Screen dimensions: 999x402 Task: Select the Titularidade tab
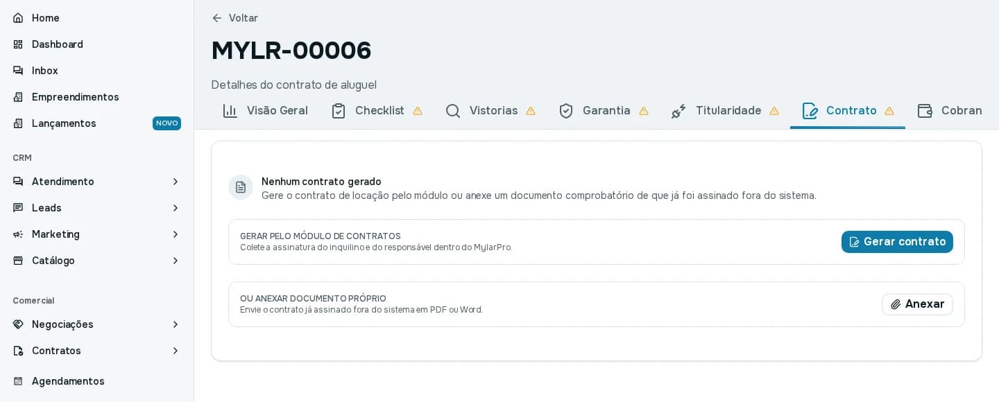coord(726,111)
